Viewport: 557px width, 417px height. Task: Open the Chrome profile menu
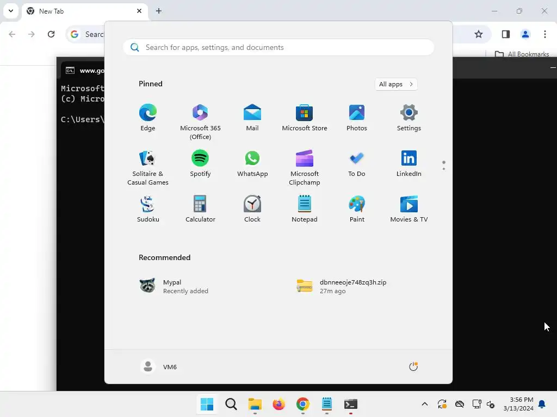525,34
